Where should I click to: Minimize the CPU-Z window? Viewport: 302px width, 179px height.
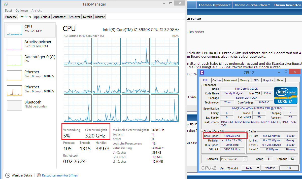279,72
